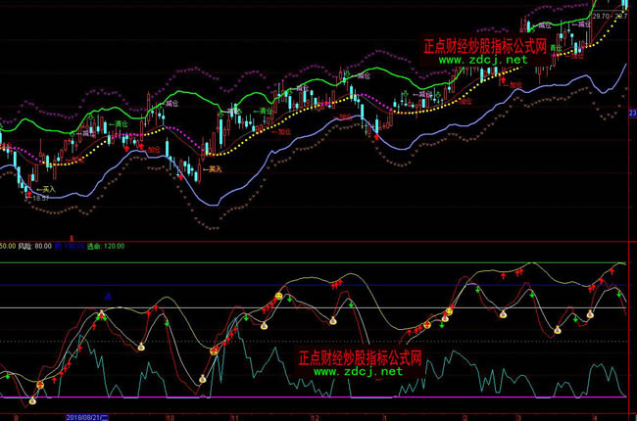Click the month 12 label on the time axis
Screen dimensions: 637x421
(315, 416)
